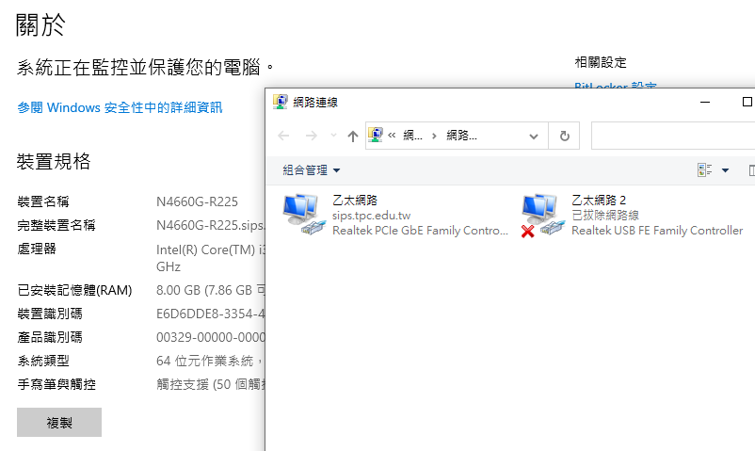Screen dimensions: 755x451
Task: Click the forward navigation arrow
Action: [312, 136]
